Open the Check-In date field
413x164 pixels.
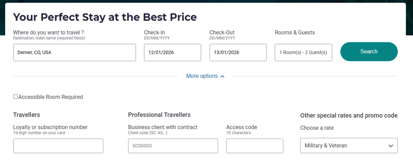coord(172,53)
